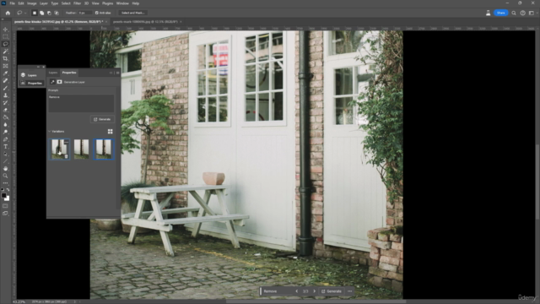540x304 pixels.
Task: Click the background color swatch
Action: pyautogui.click(x=8, y=199)
